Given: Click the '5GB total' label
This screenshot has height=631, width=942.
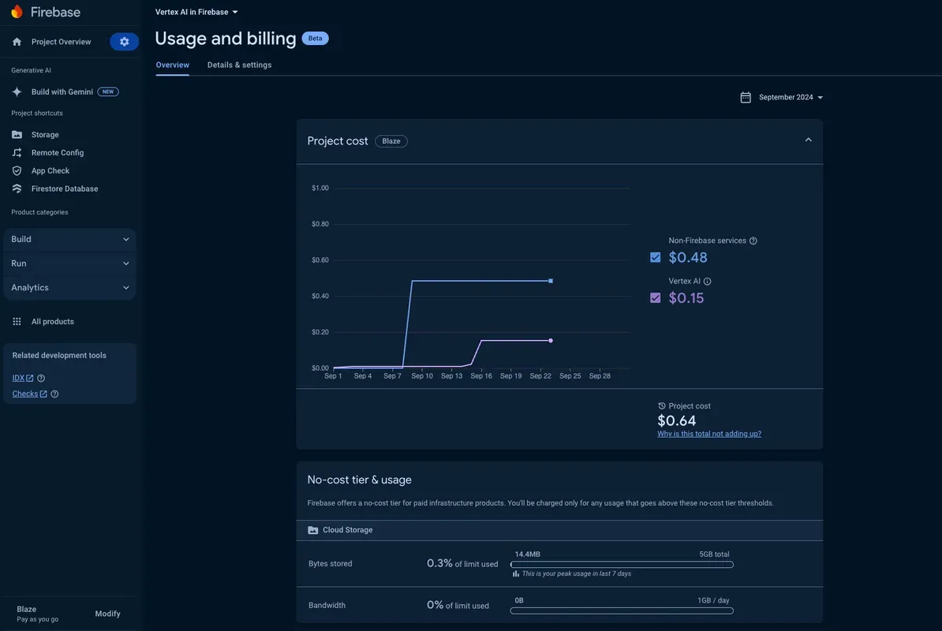Looking at the screenshot, I should [714, 554].
